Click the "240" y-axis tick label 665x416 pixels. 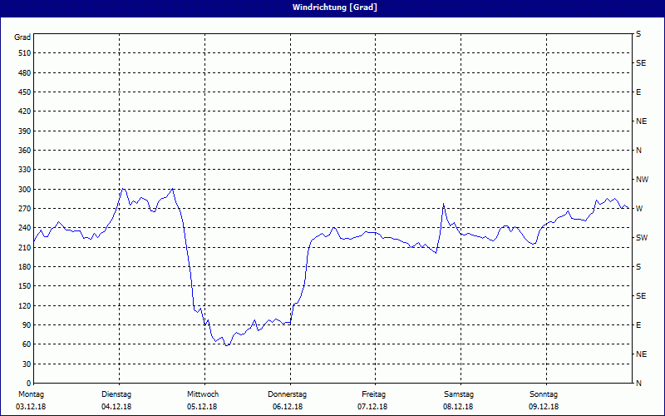point(25,228)
